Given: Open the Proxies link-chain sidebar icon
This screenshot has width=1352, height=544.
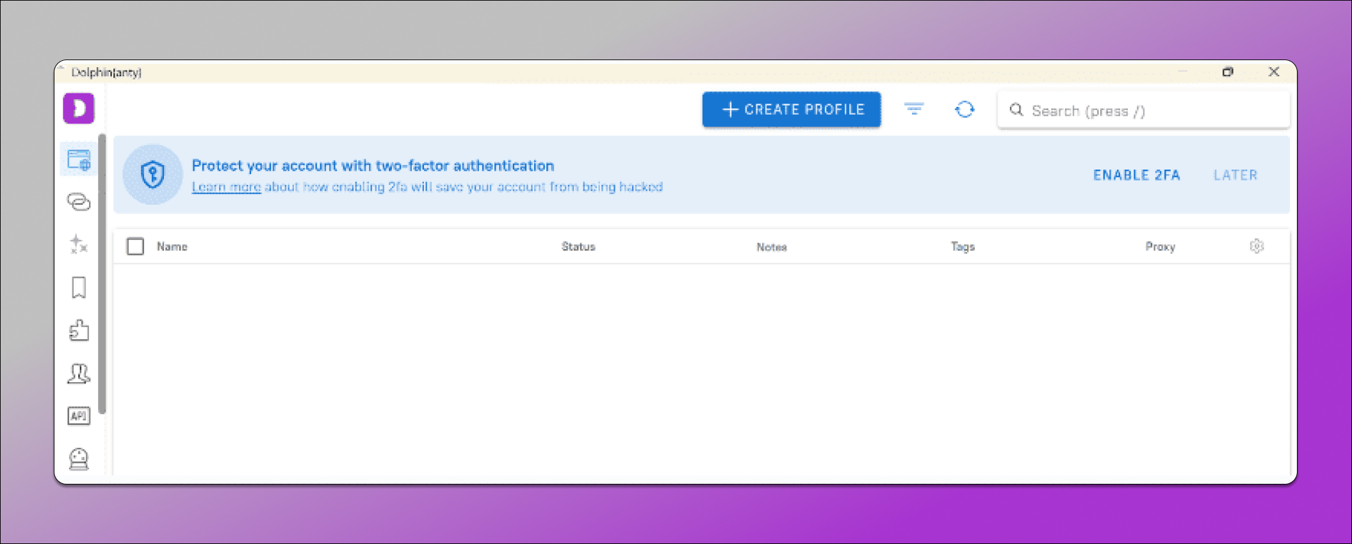Looking at the screenshot, I should 79,202.
